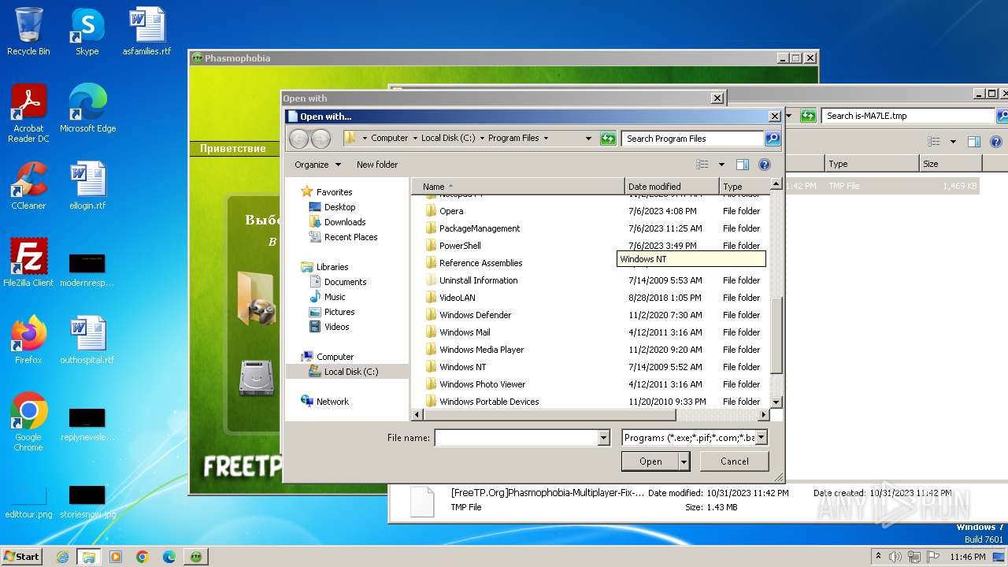The image size is (1008, 567).
Task: Select Network in navigation pane
Action: point(332,402)
